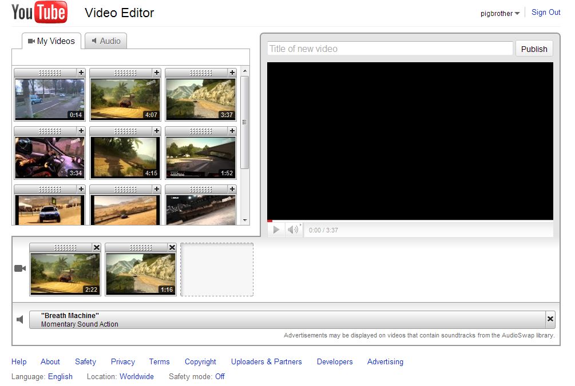The height and width of the screenshot is (386, 575).
Task: Add the 1:52 clip using plus icon
Action: pyautogui.click(x=232, y=131)
